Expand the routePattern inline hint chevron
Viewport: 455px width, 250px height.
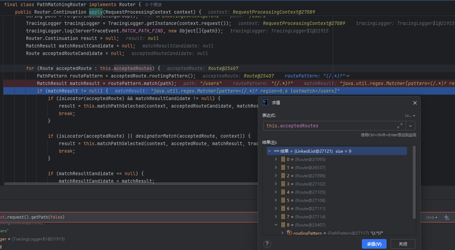348,76
